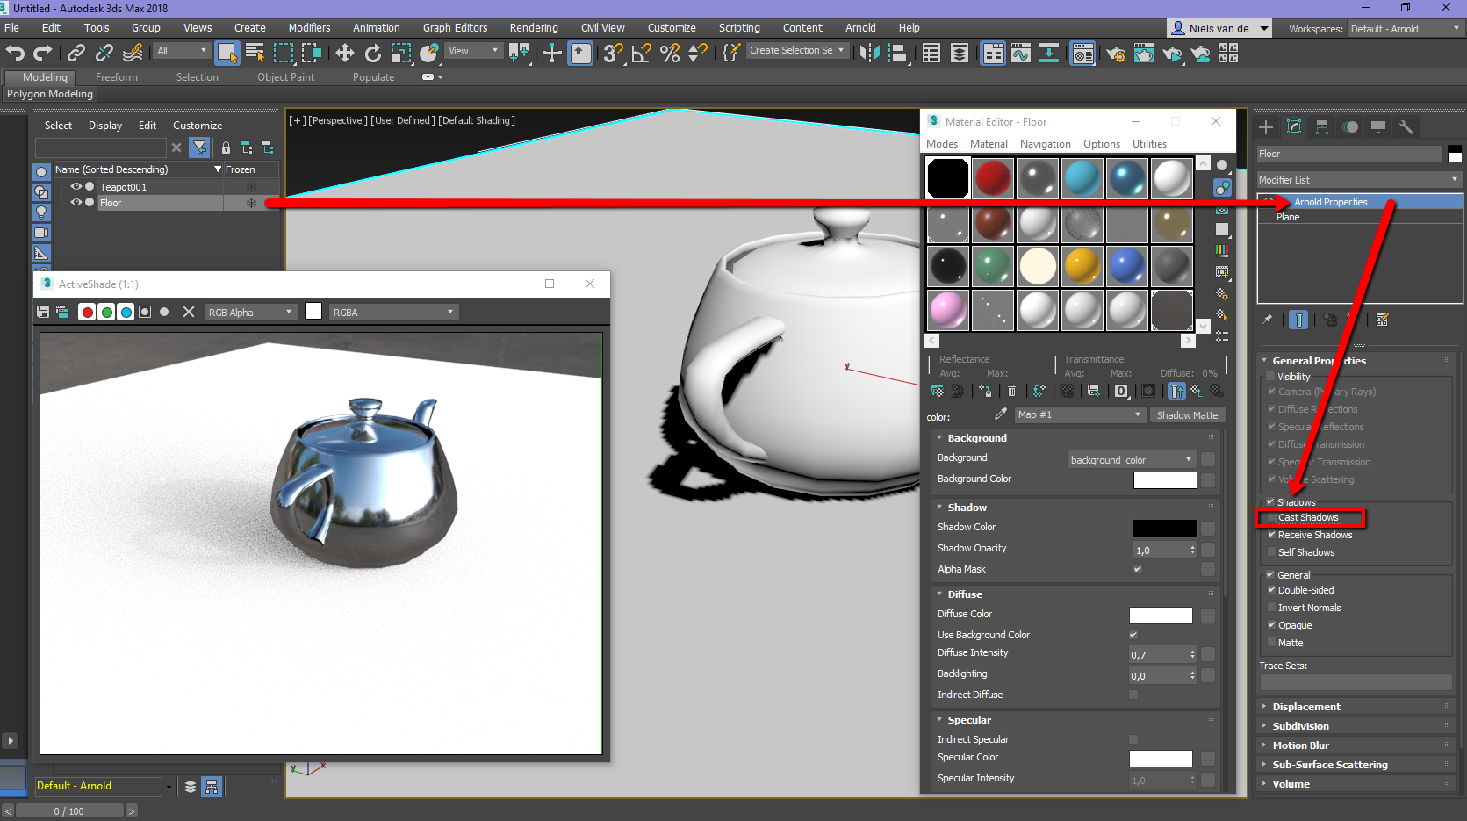Click the Pick Material from Object eyedropper

[x=1002, y=414]
